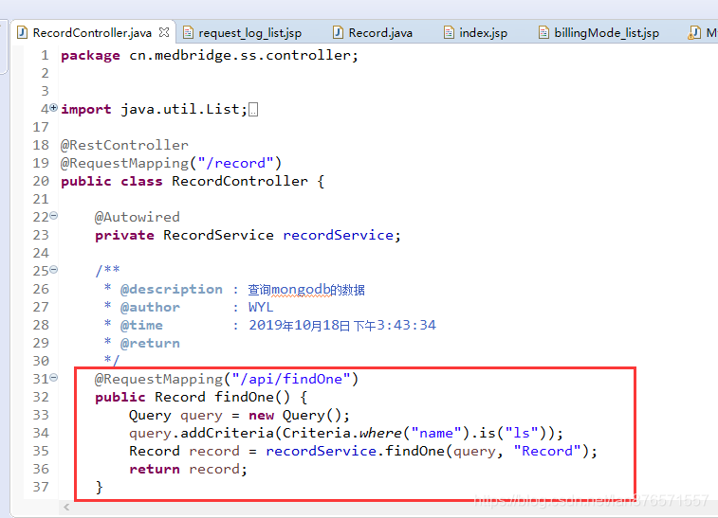The height and width of the screenshot is (518, 718).
Task: Click the "name" string in Criteria.where
Action: 436,433
